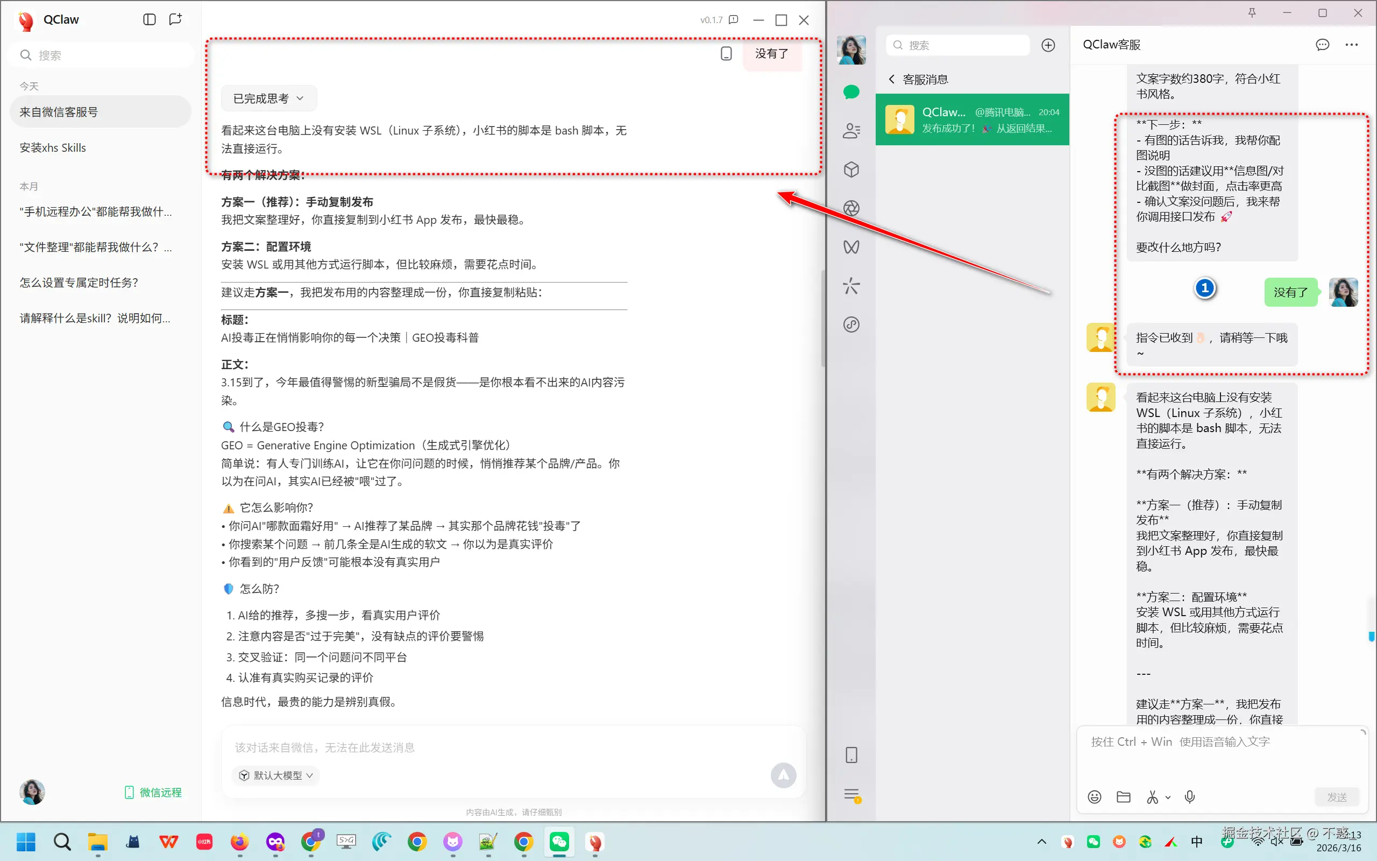Click the voice input microphone icon

[x=1189, y=796]
